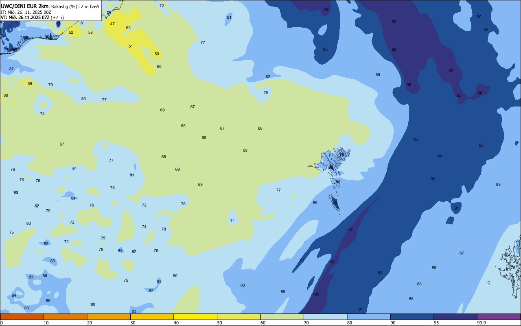Click the 10 tick label in legend
The height and width of the screenshot is (326, 521).
[x=46, y=323]
